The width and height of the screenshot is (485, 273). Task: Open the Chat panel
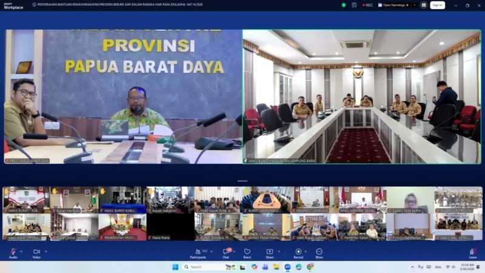226,253
